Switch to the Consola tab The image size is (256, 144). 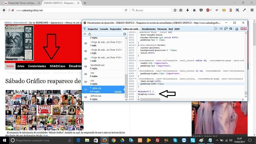104,29
